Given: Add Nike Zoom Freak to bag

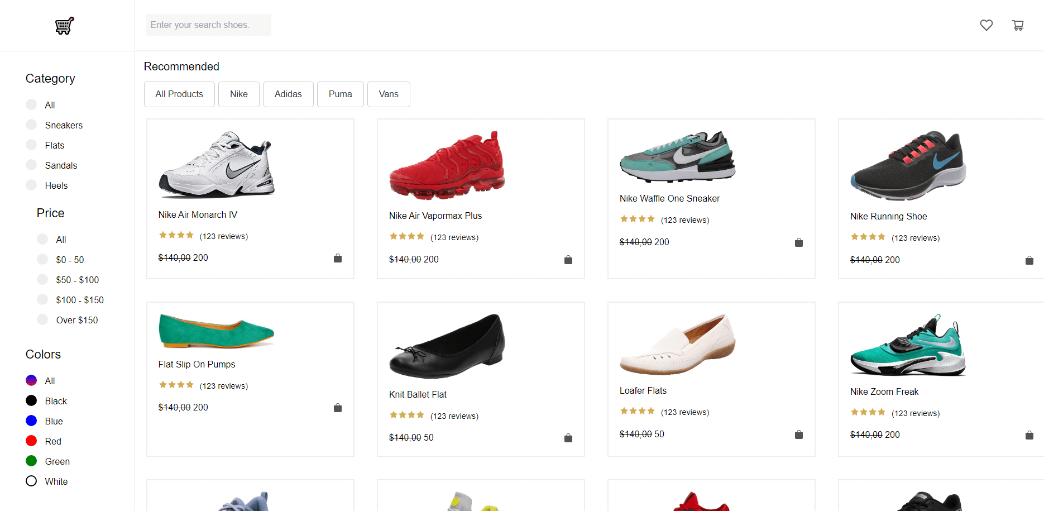Looking at the screenshot, I should (x=1029, y=435).
